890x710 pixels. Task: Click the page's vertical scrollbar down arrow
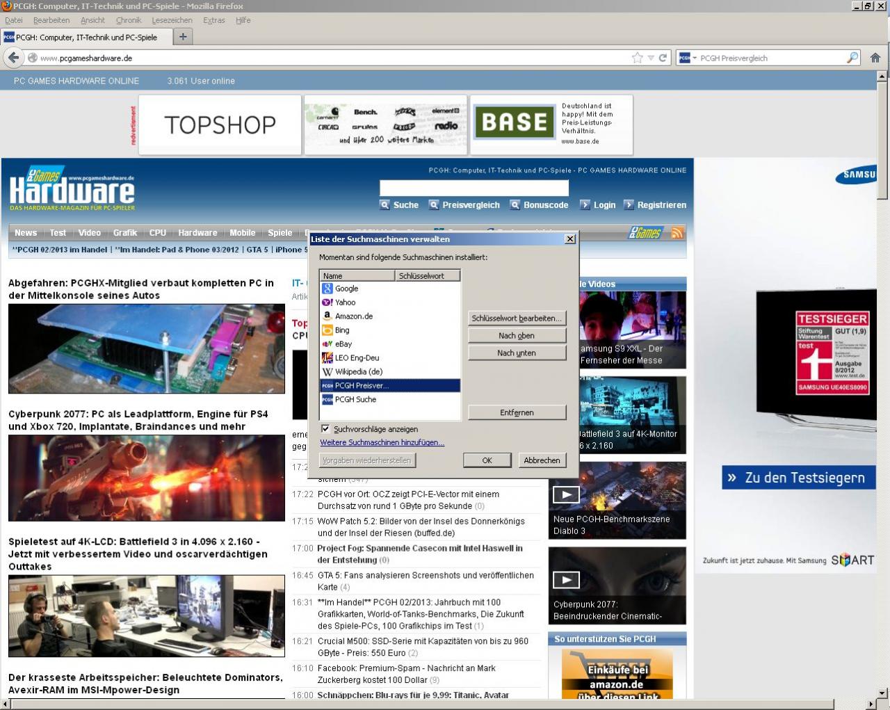(883, 693)
